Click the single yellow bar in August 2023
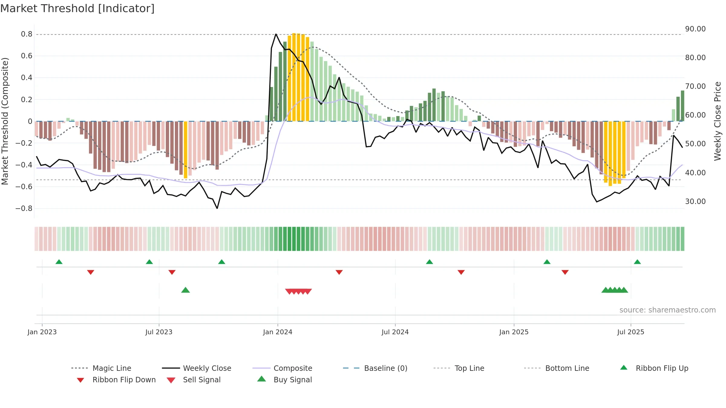The image size is (726, 408). click(185, 150)
